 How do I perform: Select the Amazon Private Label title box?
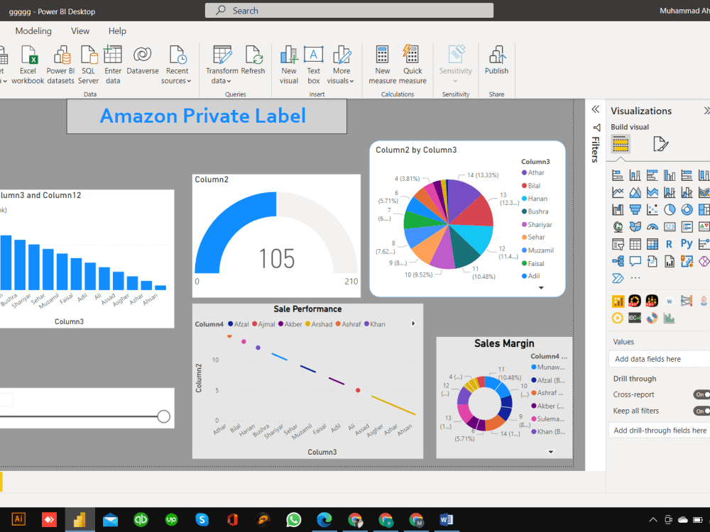pyautogui.click(x=207, y=116)
